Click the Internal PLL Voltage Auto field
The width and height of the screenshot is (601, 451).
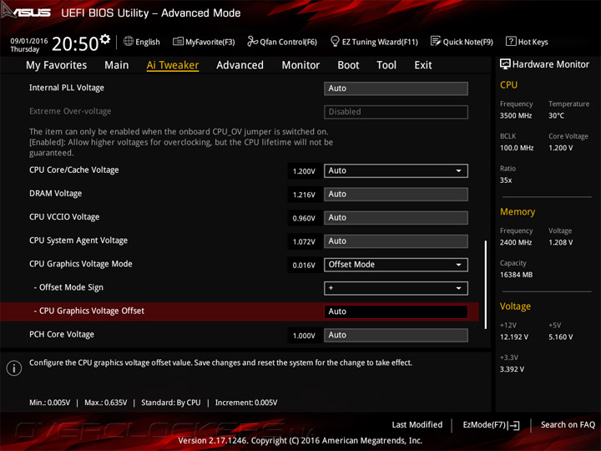click(396, 89)
